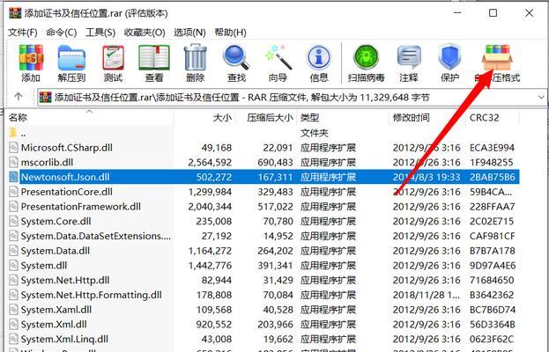Image resolution: width=549 pixels, height=352 pixels.
Task: Click the file icon of mscorlib.dll
Action: point(13,162)
